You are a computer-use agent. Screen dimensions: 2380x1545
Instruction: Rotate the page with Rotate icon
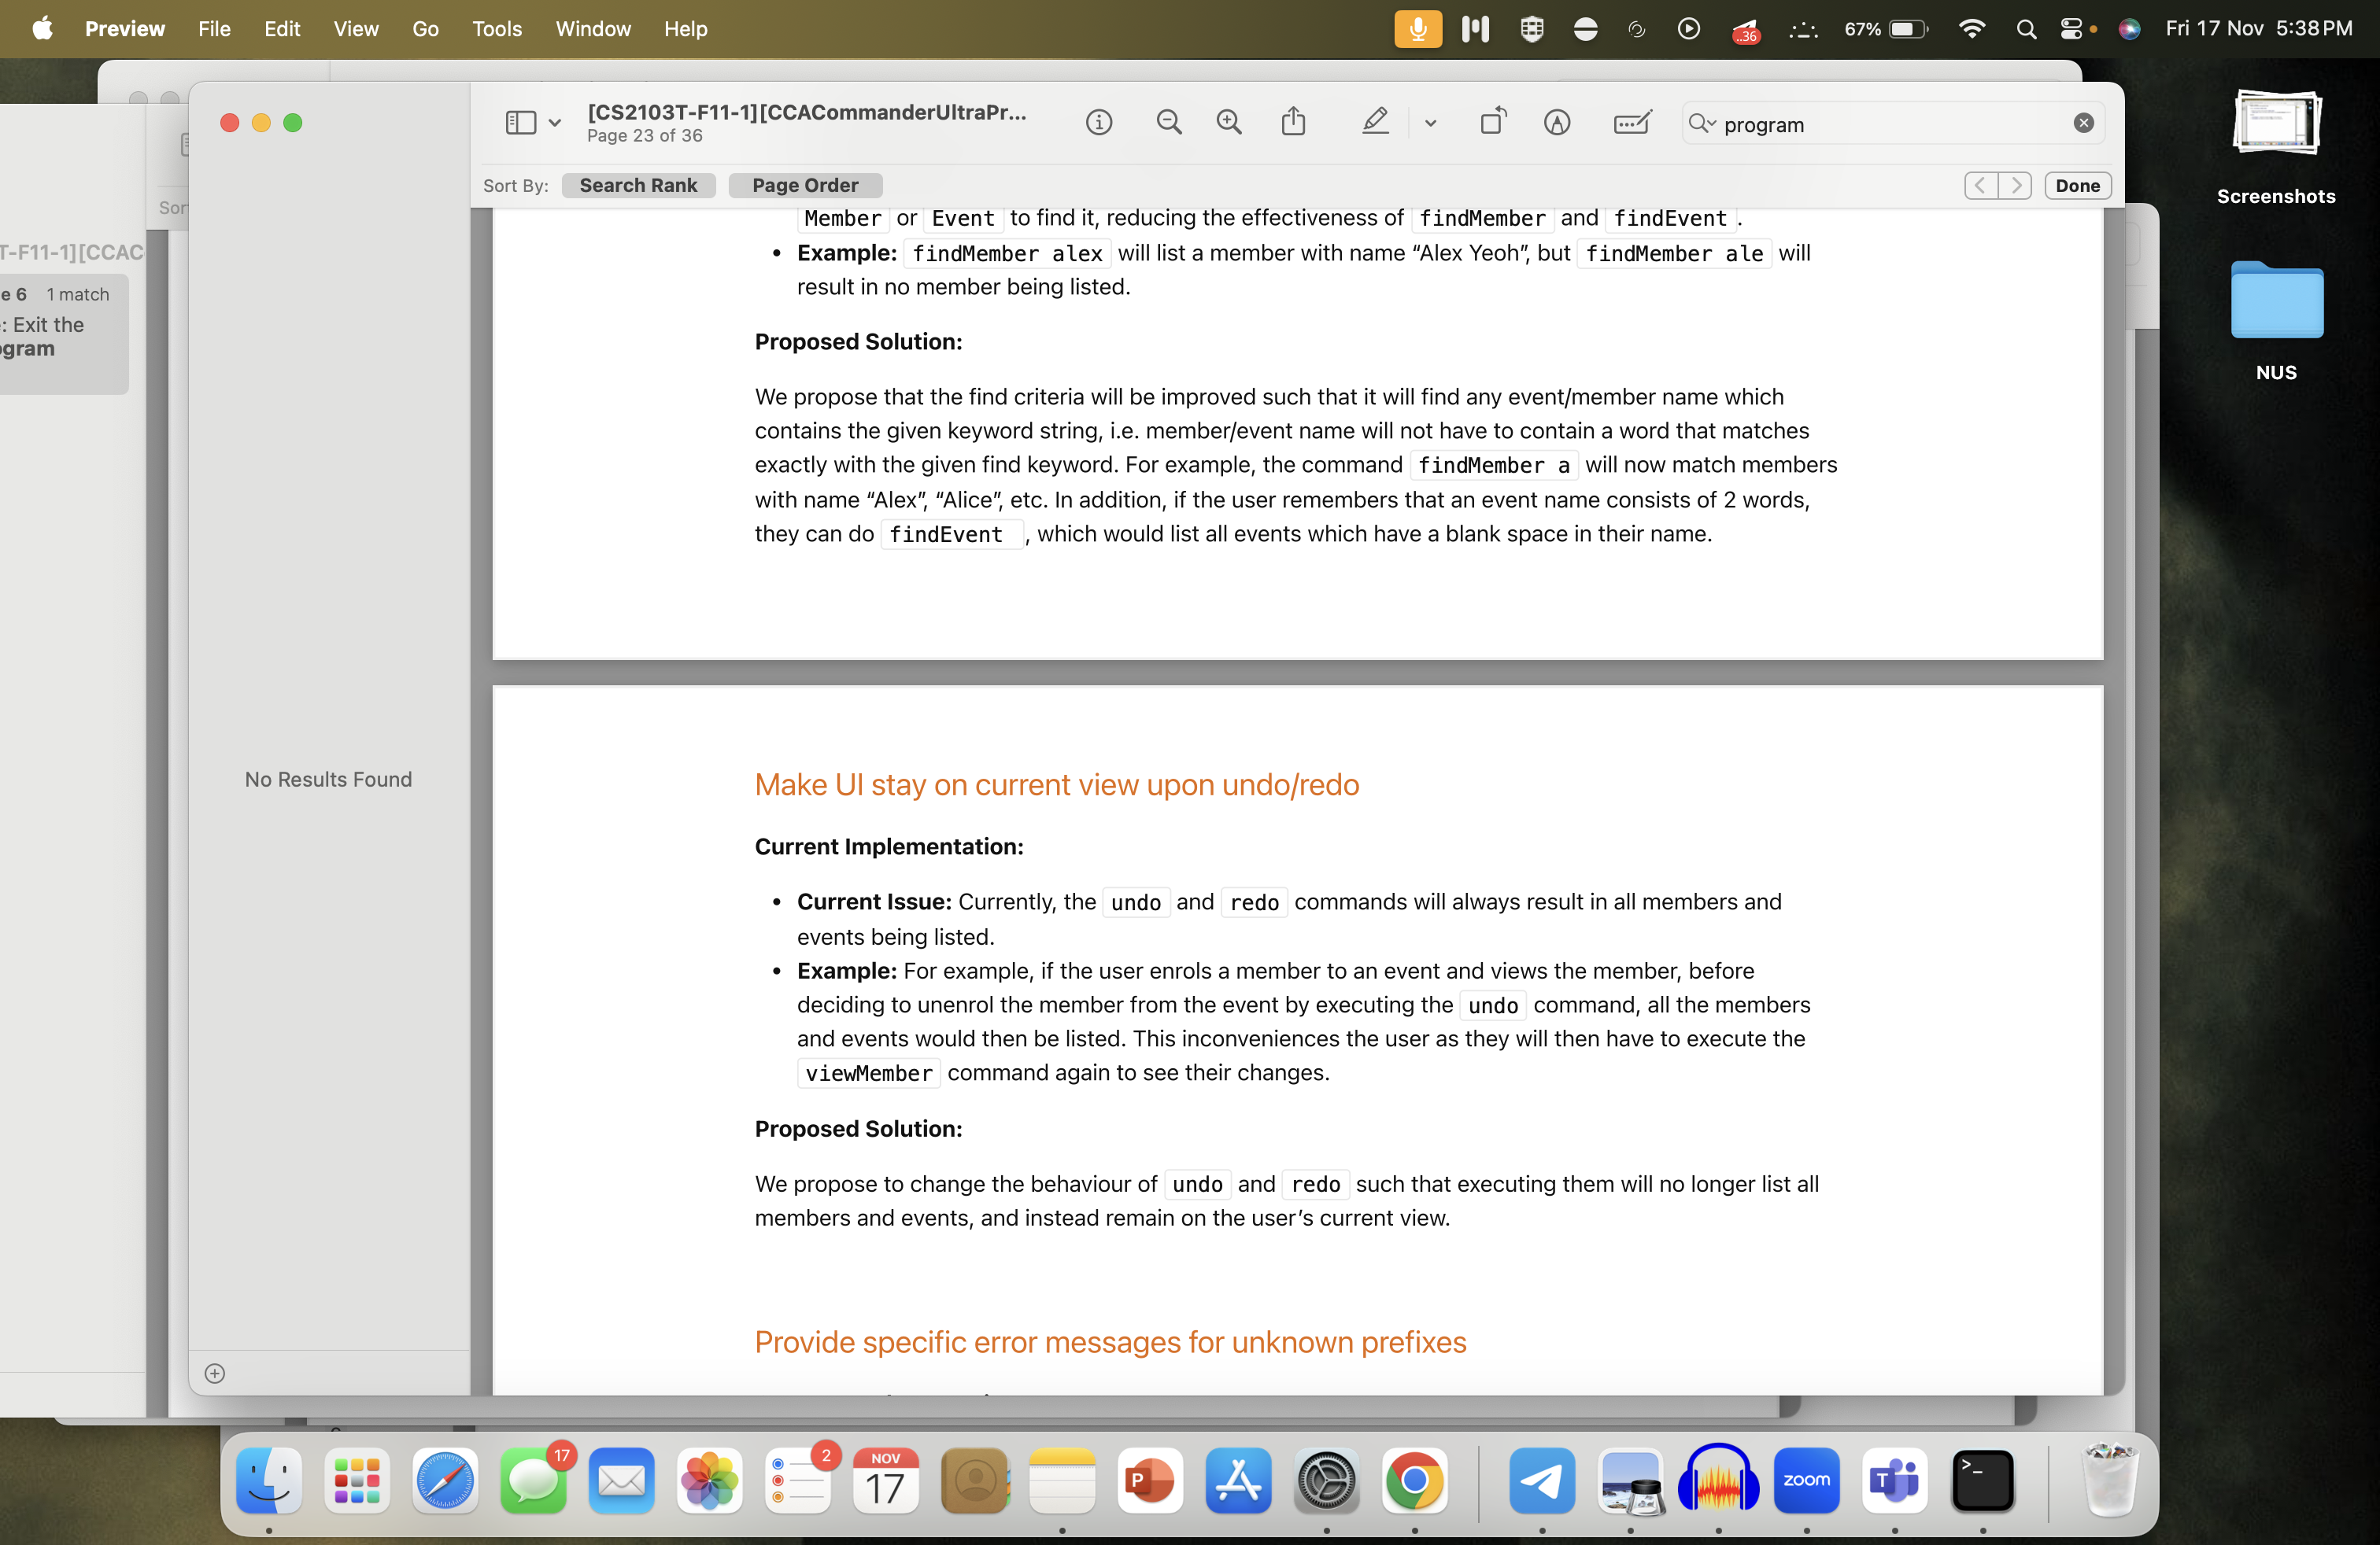(1493, 122)
